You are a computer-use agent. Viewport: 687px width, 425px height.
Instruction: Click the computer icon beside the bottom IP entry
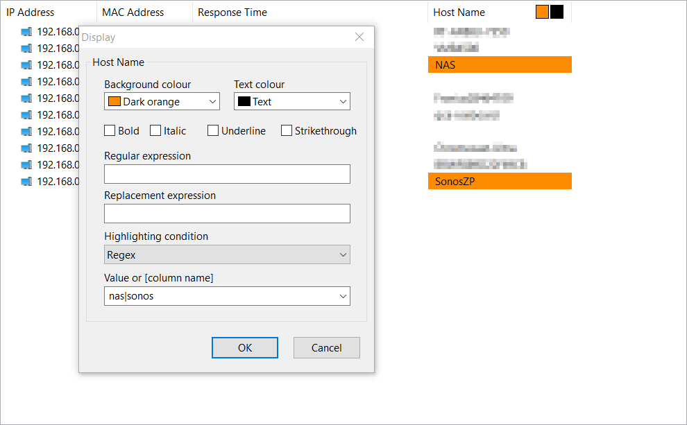point(26,181)
